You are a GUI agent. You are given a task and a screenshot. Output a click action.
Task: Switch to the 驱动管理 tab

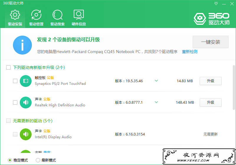click(x=36, y=18)
